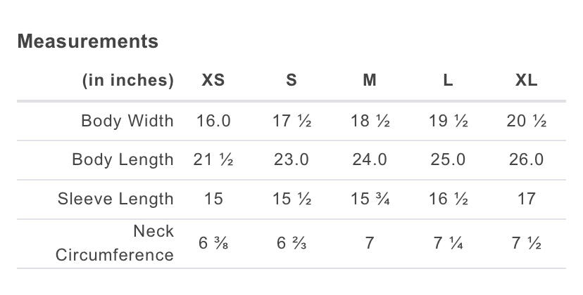Click the M Body Length value 24.0
The image size is (583, 295).
pos(370,159)
